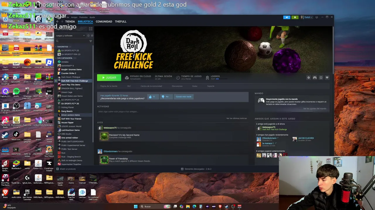
Task: Click activity status input field
Action: click(173, 112)
